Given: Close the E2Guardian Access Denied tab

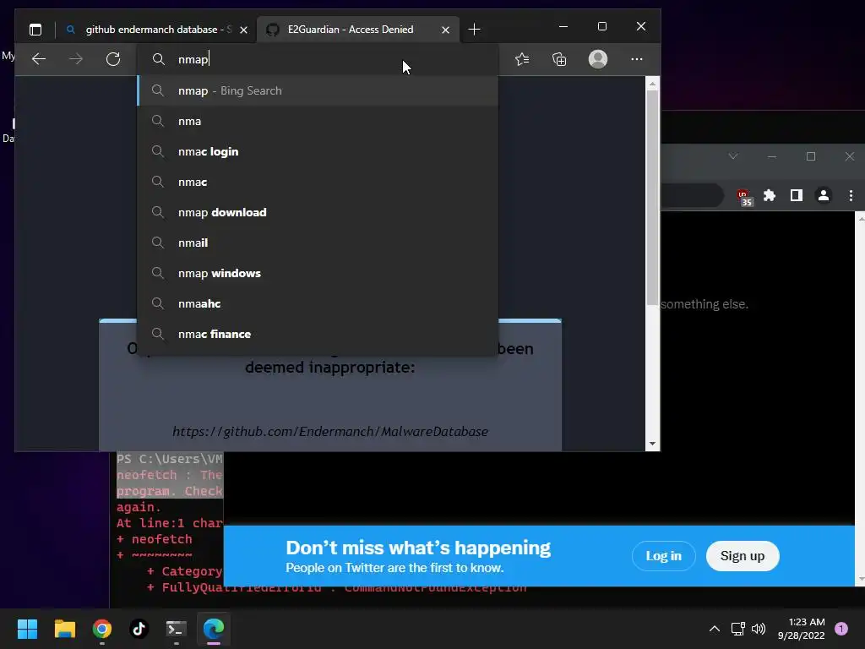Looking at the screenshot, I should (445, 30).
